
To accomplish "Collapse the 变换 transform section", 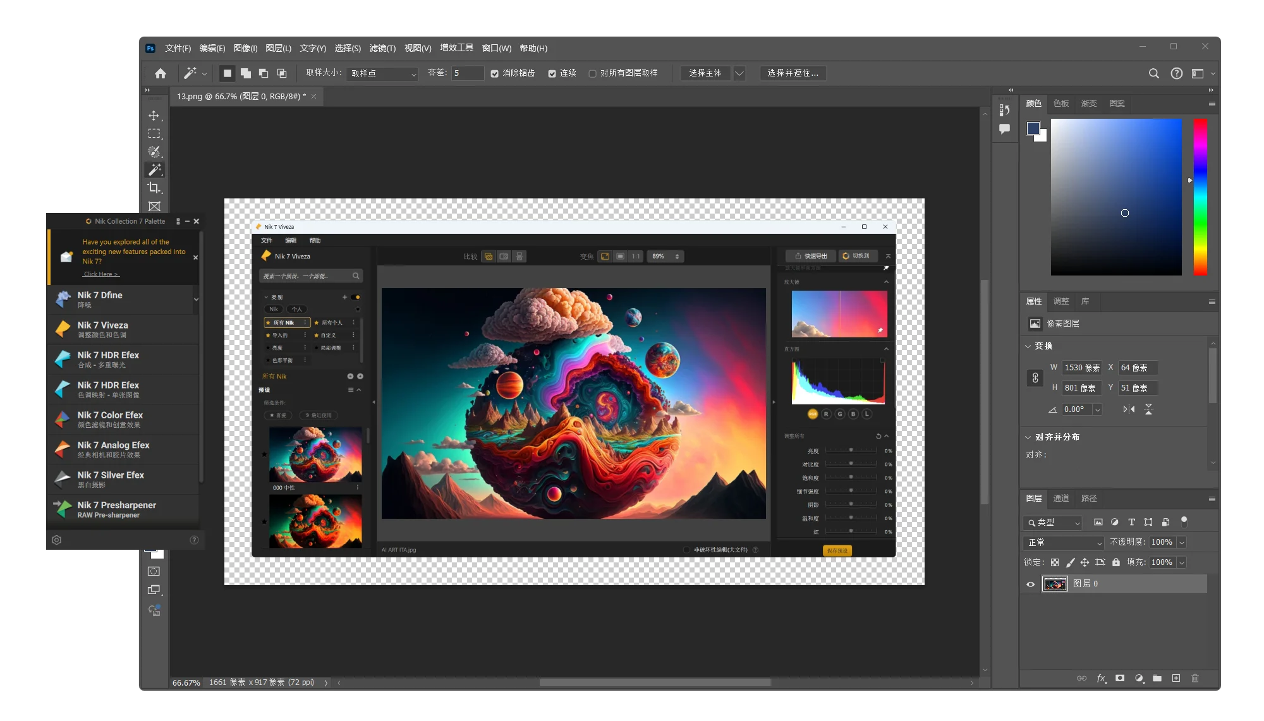I will pyautogui.click(x=1028, y=346).
